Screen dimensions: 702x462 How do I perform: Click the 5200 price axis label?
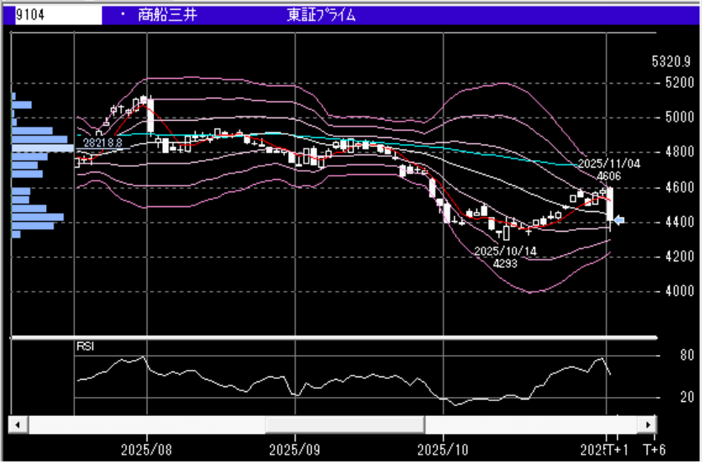pos(680,83)
